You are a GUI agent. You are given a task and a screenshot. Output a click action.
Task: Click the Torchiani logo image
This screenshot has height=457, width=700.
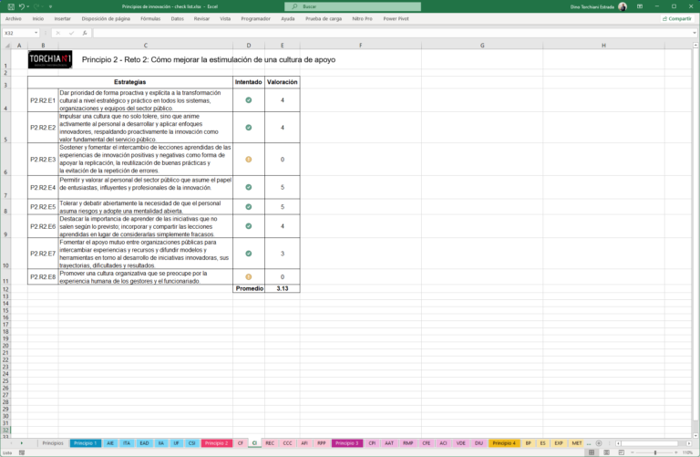(50, 59)
